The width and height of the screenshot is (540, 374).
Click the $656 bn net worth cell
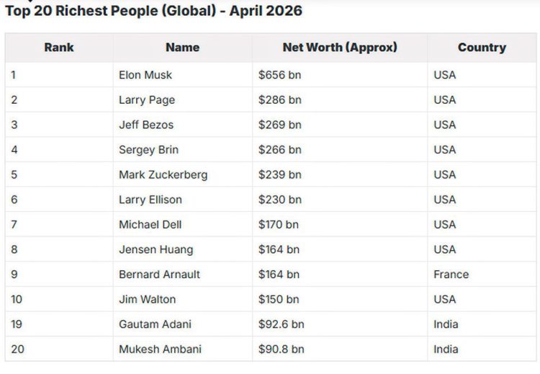click(280, 75)
